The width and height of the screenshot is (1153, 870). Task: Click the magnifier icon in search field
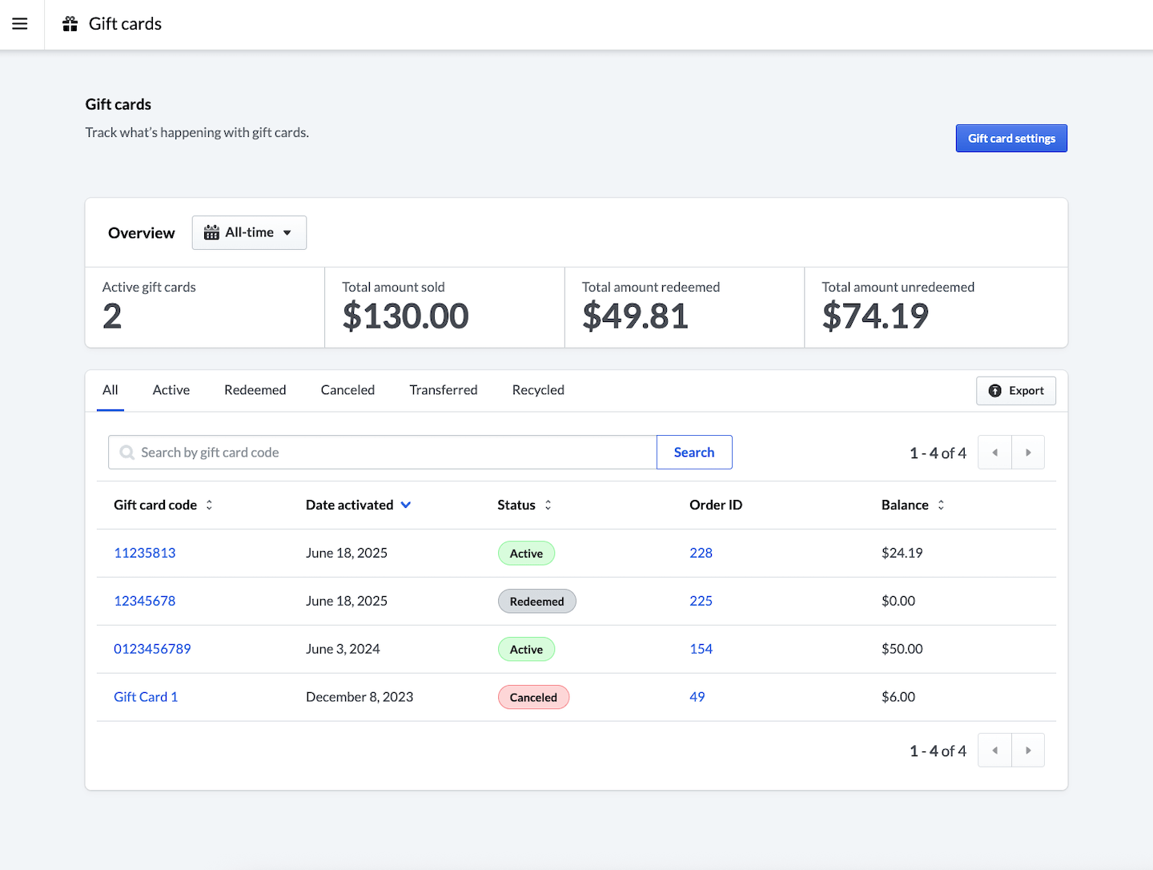127,453
